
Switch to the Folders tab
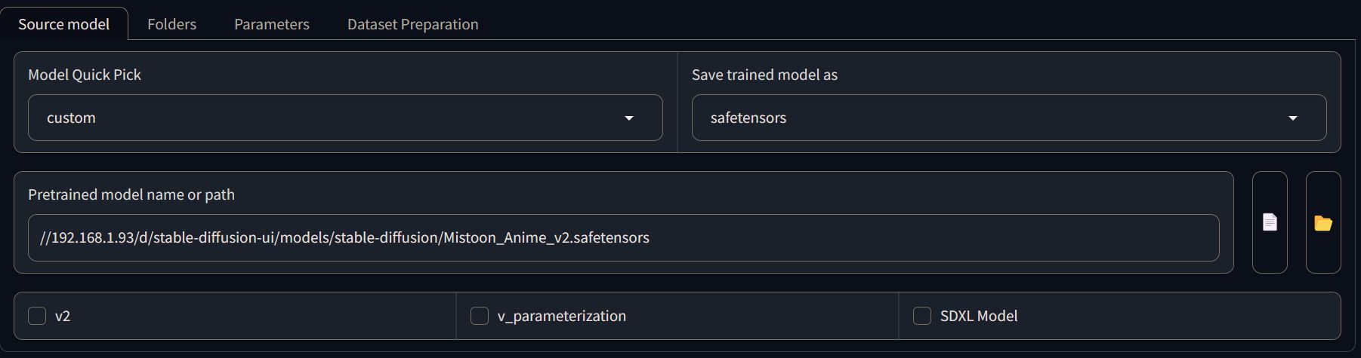tap(171, 24)
